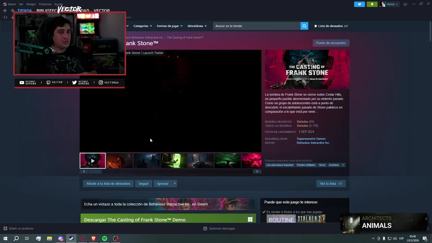The width and height of the screenshot is (432, 243).
Task: Open the Steam menu
Action: pyautogui.click(x=12, y=4)
